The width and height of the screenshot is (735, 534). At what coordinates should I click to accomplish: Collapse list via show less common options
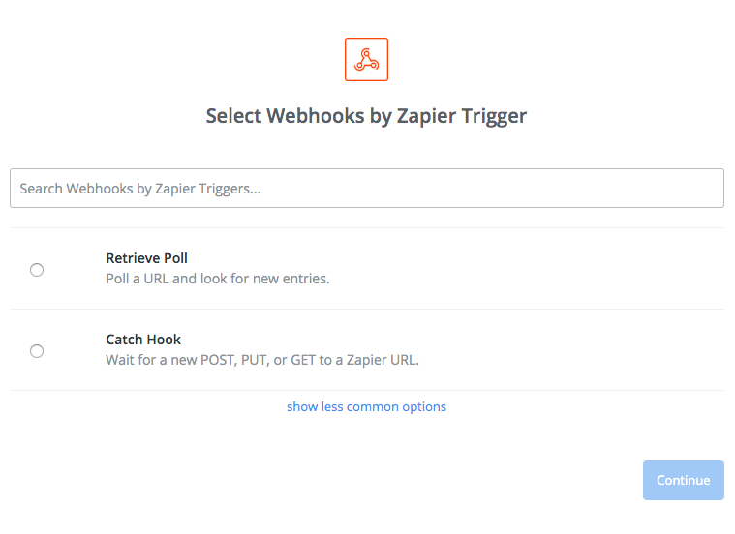pyautogui.click(x=366, y=406)
